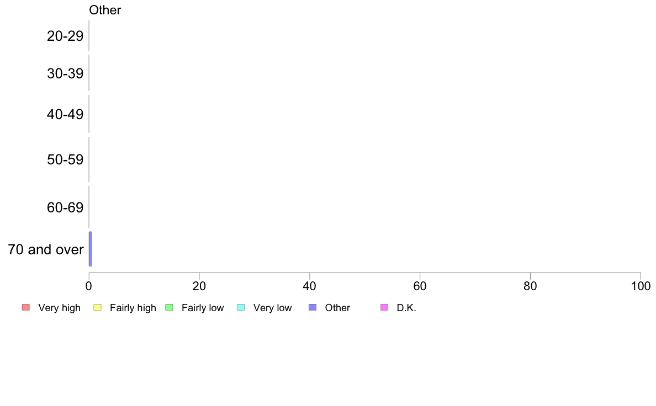This screenshot has height=406, width=656.
Task: Select the Fairly high legend label
Action: coord(133,308)
